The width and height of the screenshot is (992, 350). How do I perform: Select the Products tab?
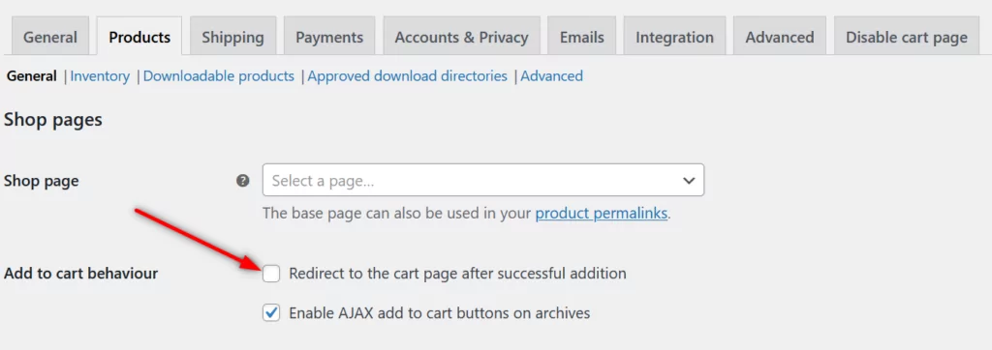139,37
